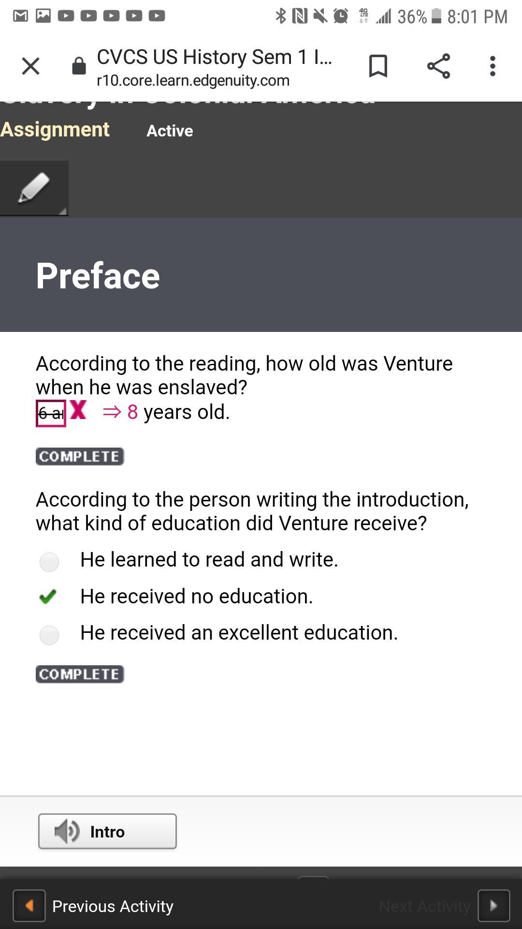522x929 pixels.
Task: Click the right arrow Next Activity icon
Action: coord(493,905)
